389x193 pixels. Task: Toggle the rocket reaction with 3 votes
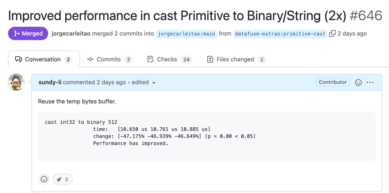[63, 179]
